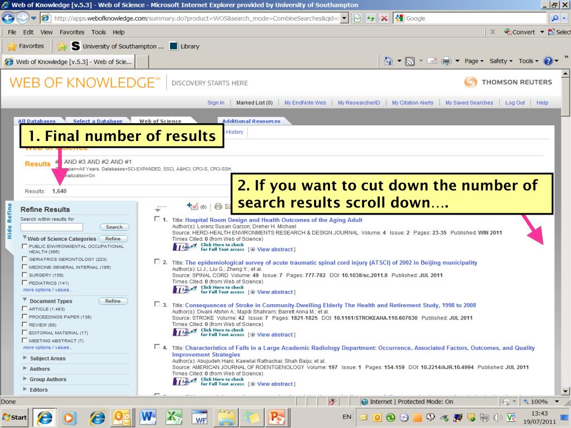This screenshot has width=571, height=428.
Task: Open Outlook from the taskbar
Action: click(122, 417)
